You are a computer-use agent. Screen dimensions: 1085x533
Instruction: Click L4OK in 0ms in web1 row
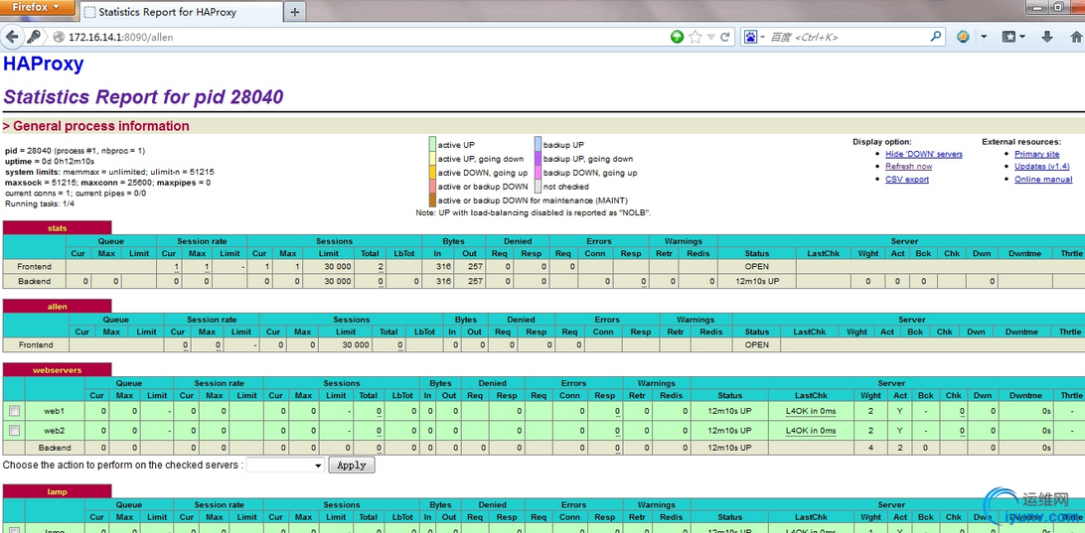point(811,411)
